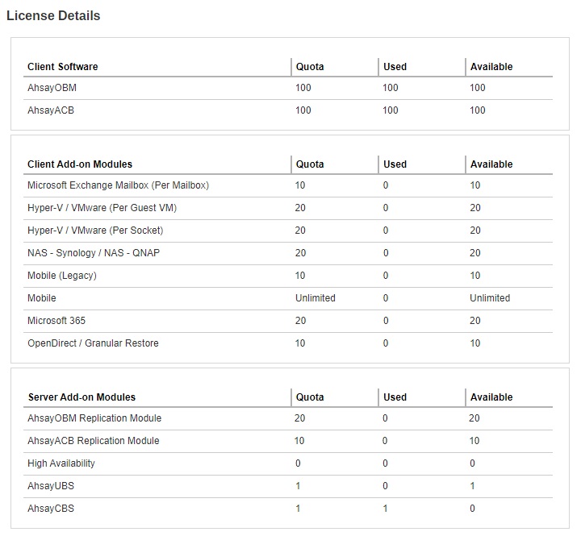Click the AhsayCBS row label
This screenshot has height=536, width=581.
[x=50, y=509]
